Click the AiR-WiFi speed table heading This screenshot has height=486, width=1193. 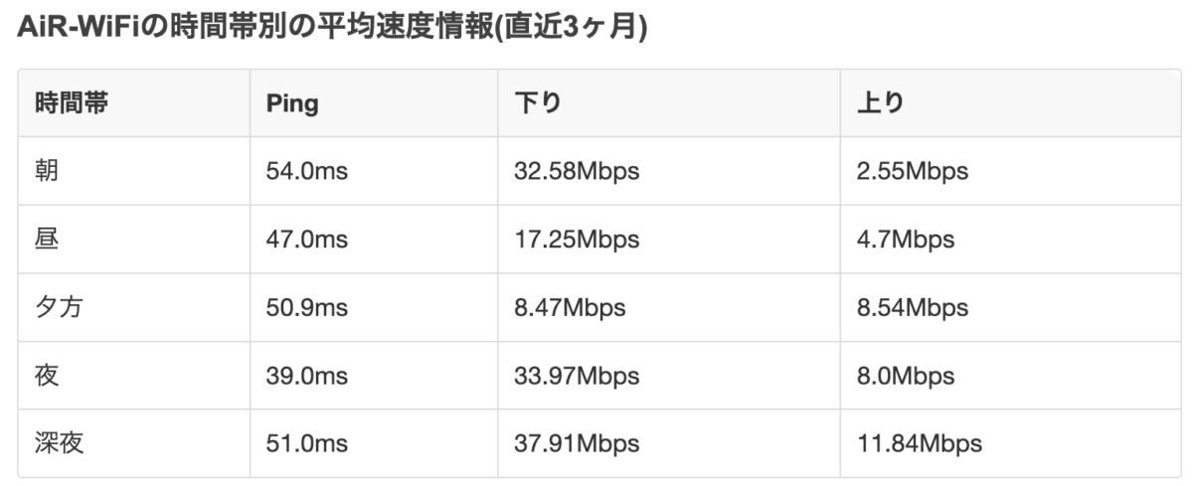point(332,27)
